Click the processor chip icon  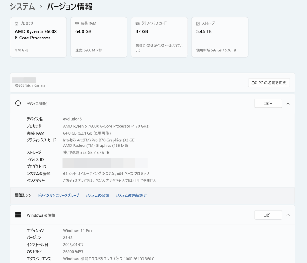17,23
